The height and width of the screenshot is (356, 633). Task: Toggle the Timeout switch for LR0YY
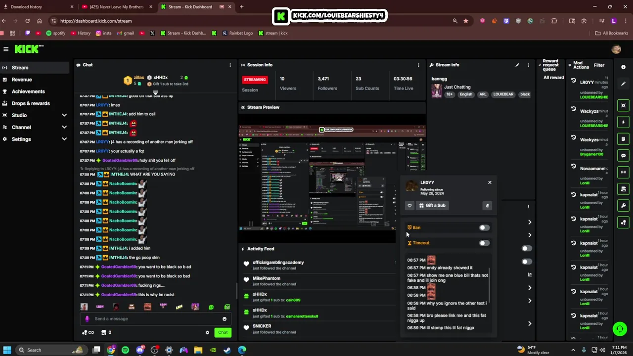tap(484, 243)
